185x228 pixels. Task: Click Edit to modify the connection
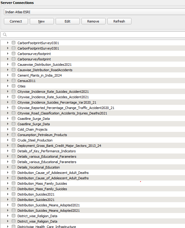tap(67, 21)
